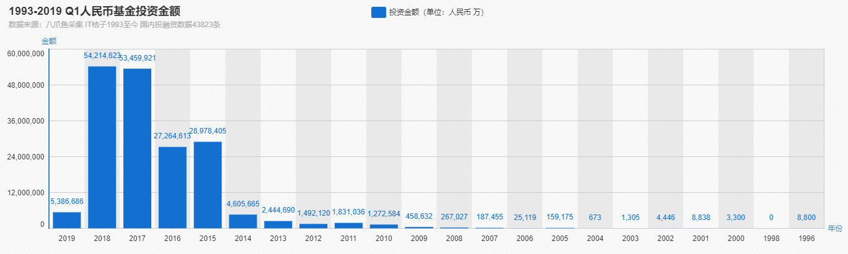The width and height of the screenshot is (848, 254).
Task: Click the x-axis year label 2004
Action: point(596,237)
